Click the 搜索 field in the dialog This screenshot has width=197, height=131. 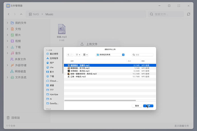pos(143,55)
